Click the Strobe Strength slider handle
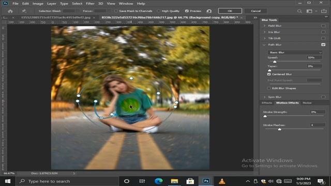Screen dimensions: 331x186 click(265, 116)
